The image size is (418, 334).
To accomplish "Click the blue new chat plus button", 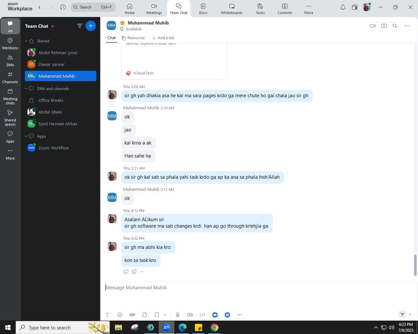I will click(91, 26).
